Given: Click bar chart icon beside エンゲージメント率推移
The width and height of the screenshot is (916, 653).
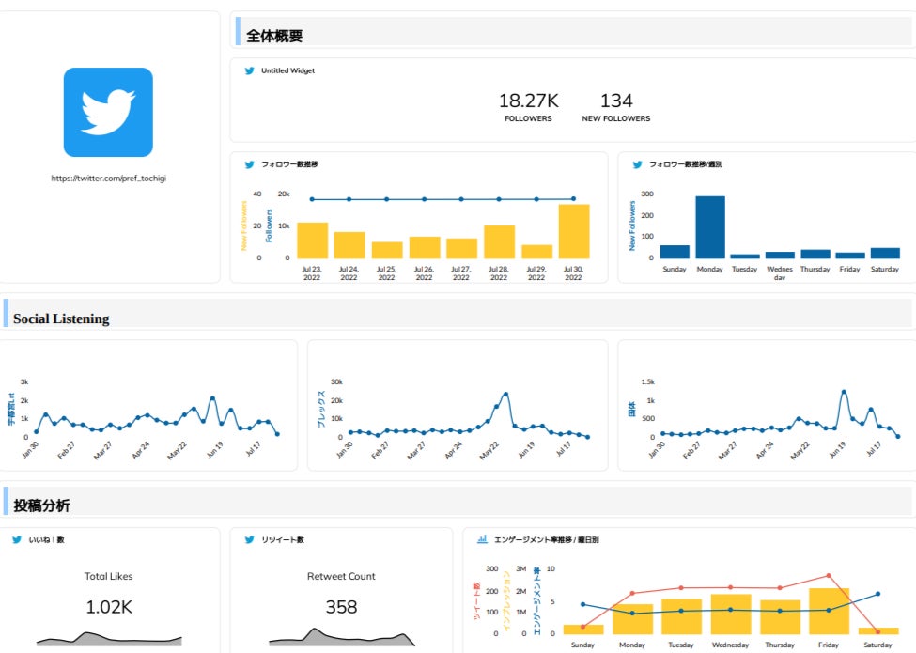Looking at the screenshot, I should 482,539.
